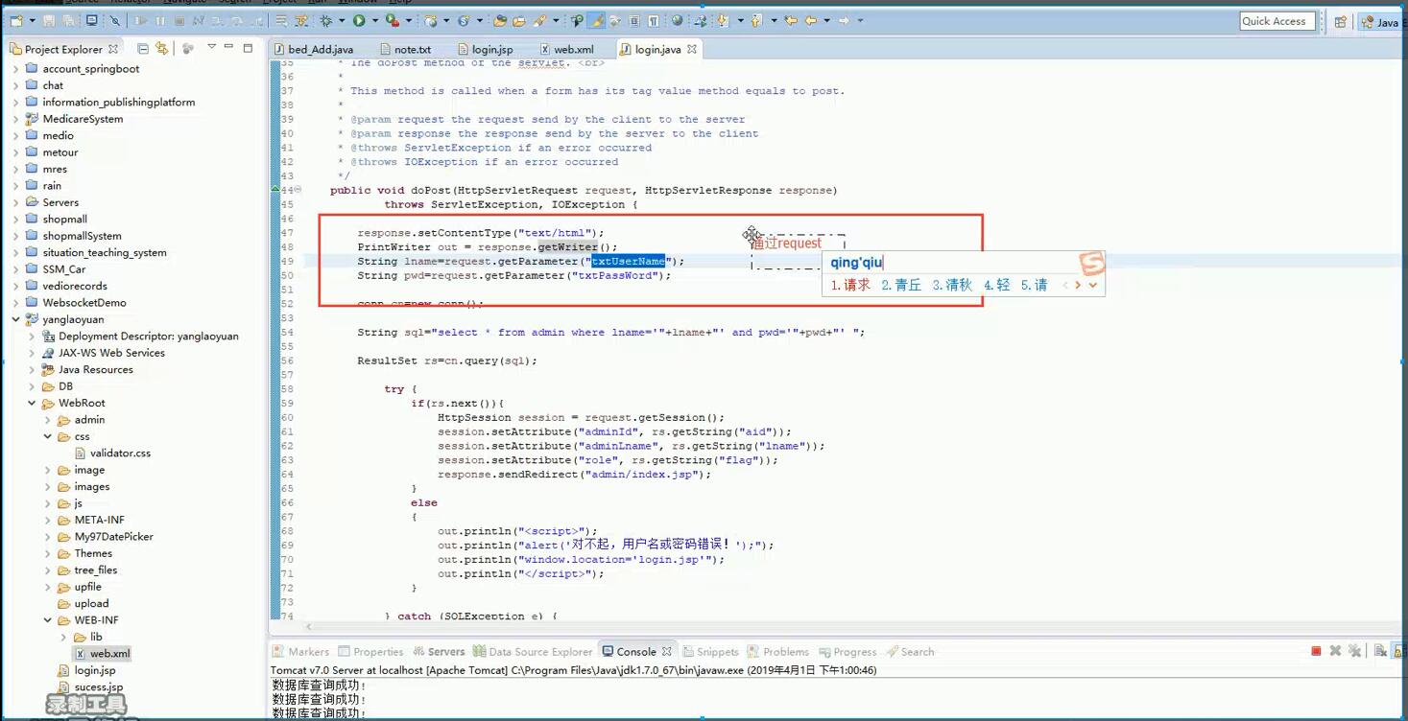Collapse the css folder
The width and height of the screenshot is (1408, 721).
48,436
